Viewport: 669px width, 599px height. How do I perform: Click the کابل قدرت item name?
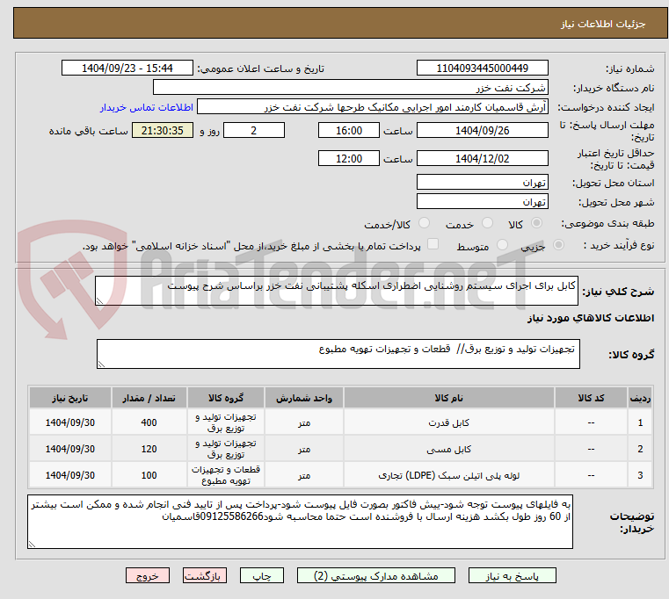point(448,422)
